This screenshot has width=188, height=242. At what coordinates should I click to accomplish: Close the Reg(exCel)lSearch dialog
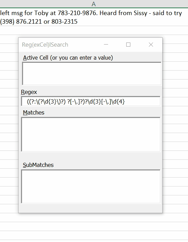pyautogui.click(x=151, y=45)
